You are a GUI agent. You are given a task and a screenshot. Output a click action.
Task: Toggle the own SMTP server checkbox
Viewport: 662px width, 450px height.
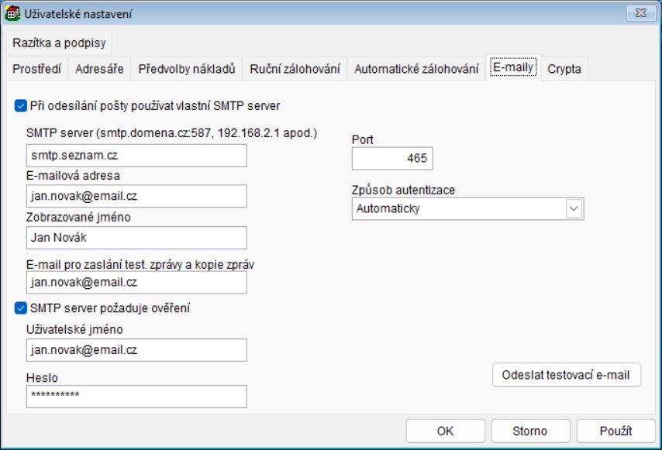pos(20,104)
